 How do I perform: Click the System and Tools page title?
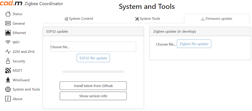click(147, 6)
